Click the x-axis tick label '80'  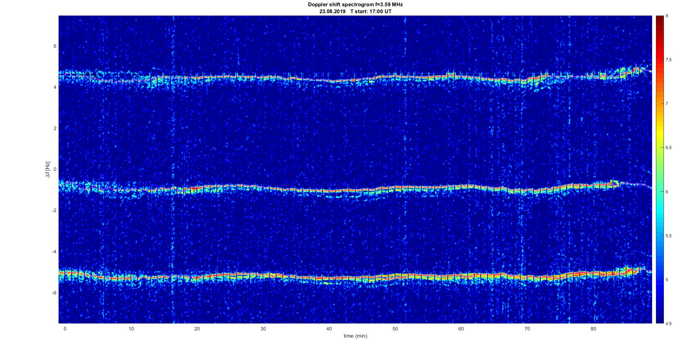pyautogui.click(x=594, y=329)
